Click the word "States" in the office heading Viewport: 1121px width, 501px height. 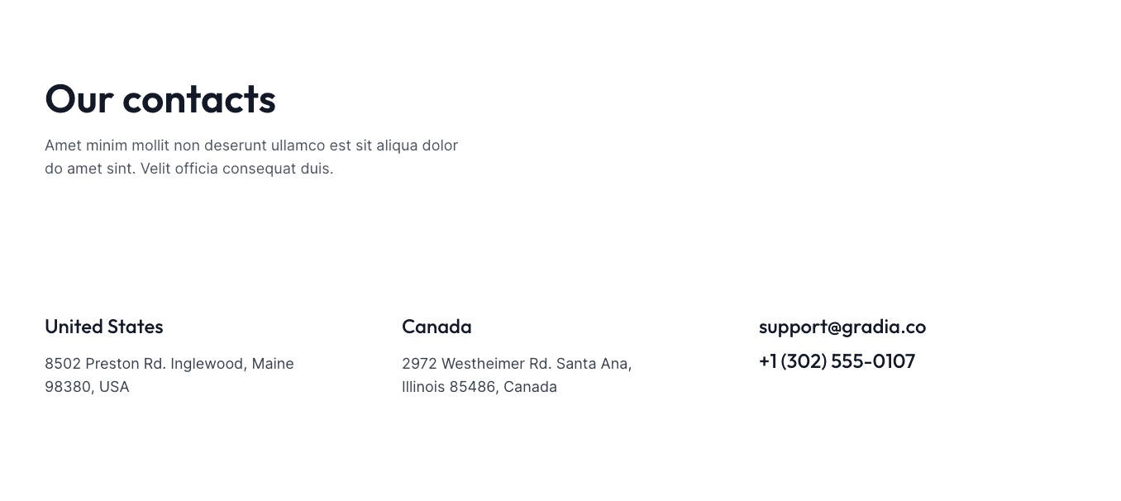click(x=136, y=327)
